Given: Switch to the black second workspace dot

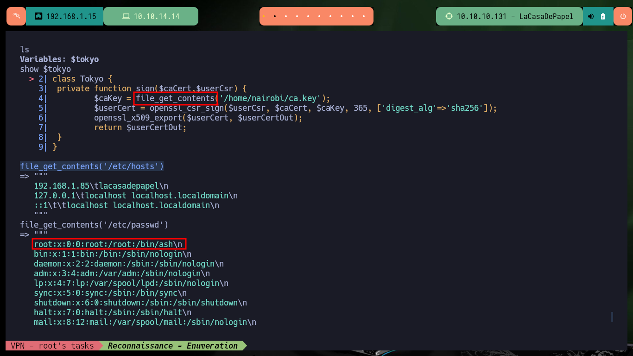Looking at the screenshot, I should (275, 16).
